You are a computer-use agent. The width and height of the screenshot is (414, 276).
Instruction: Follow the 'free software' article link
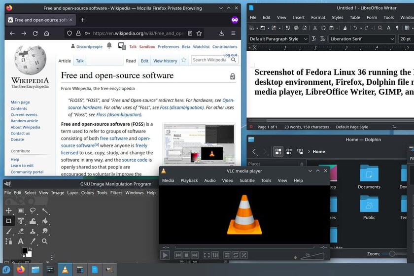pyautogui.click(x=114, y=138)
